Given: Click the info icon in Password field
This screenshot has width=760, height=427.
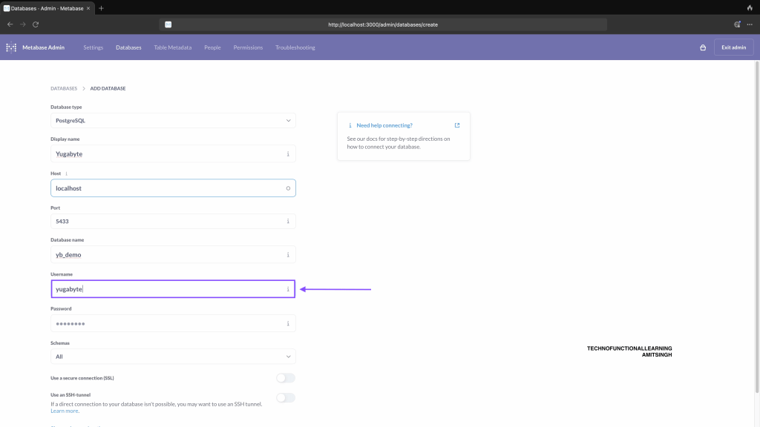Looking at the screenshot, I should [x=288, y=323].
